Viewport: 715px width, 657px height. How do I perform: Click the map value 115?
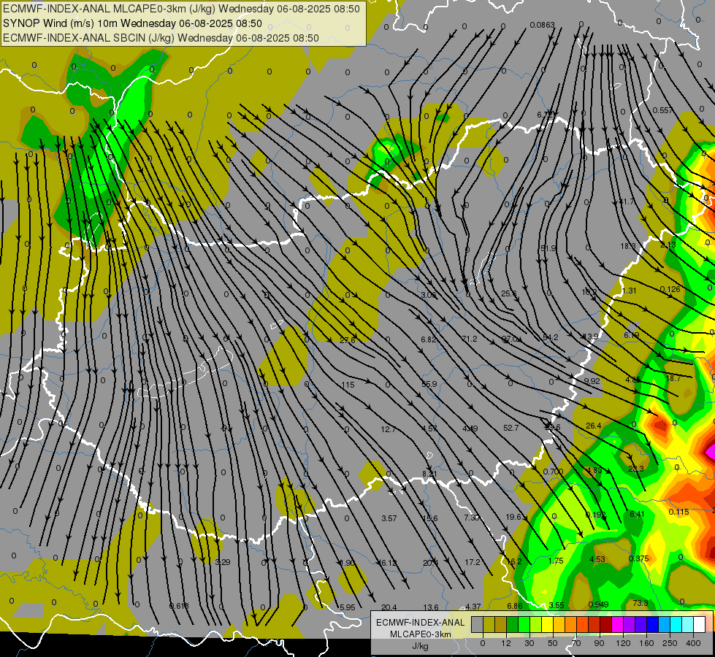[x=348, y=385]
